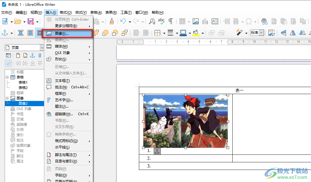Choose 超链接(H)... in the Insert menu
The image size is (311, 182).
pos(68,114)
